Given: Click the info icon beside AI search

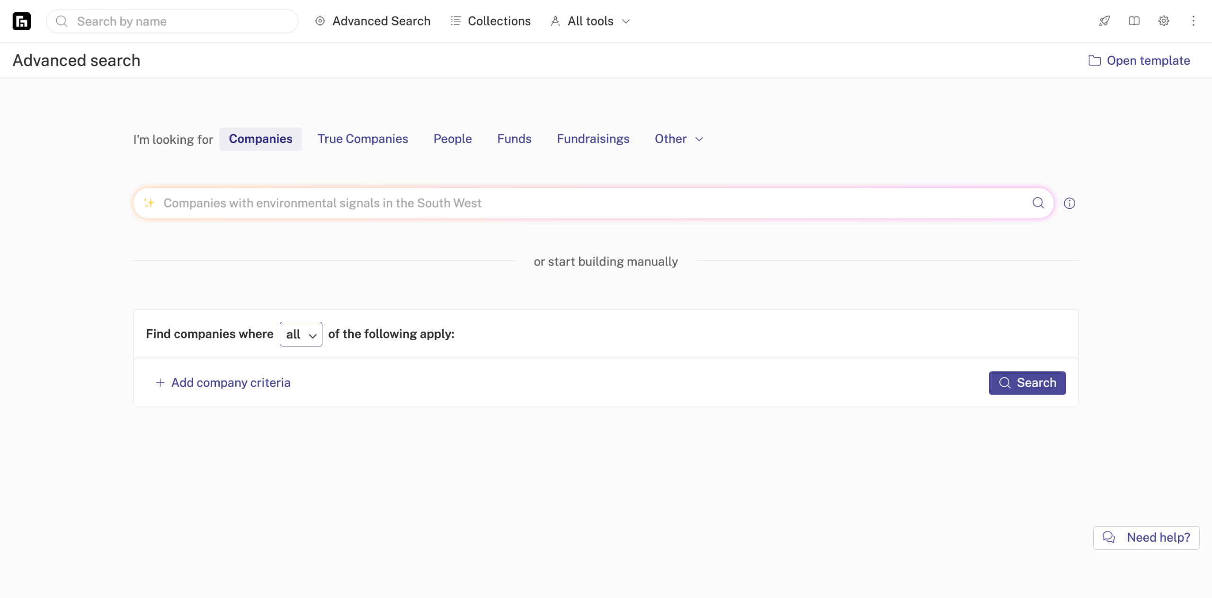Looking at the screenshot, I should (x=1069, y=203).
